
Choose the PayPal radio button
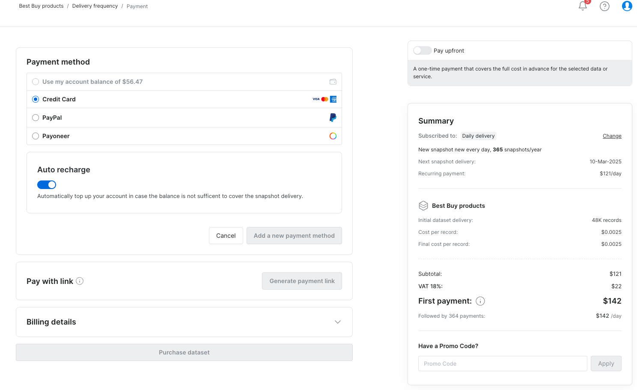tap(36, 118)
